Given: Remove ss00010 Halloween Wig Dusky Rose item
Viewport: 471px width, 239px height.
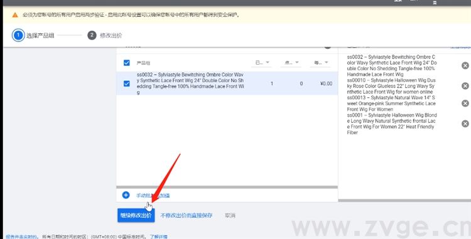Looking at the screenshot, I should tap(465, 86).
